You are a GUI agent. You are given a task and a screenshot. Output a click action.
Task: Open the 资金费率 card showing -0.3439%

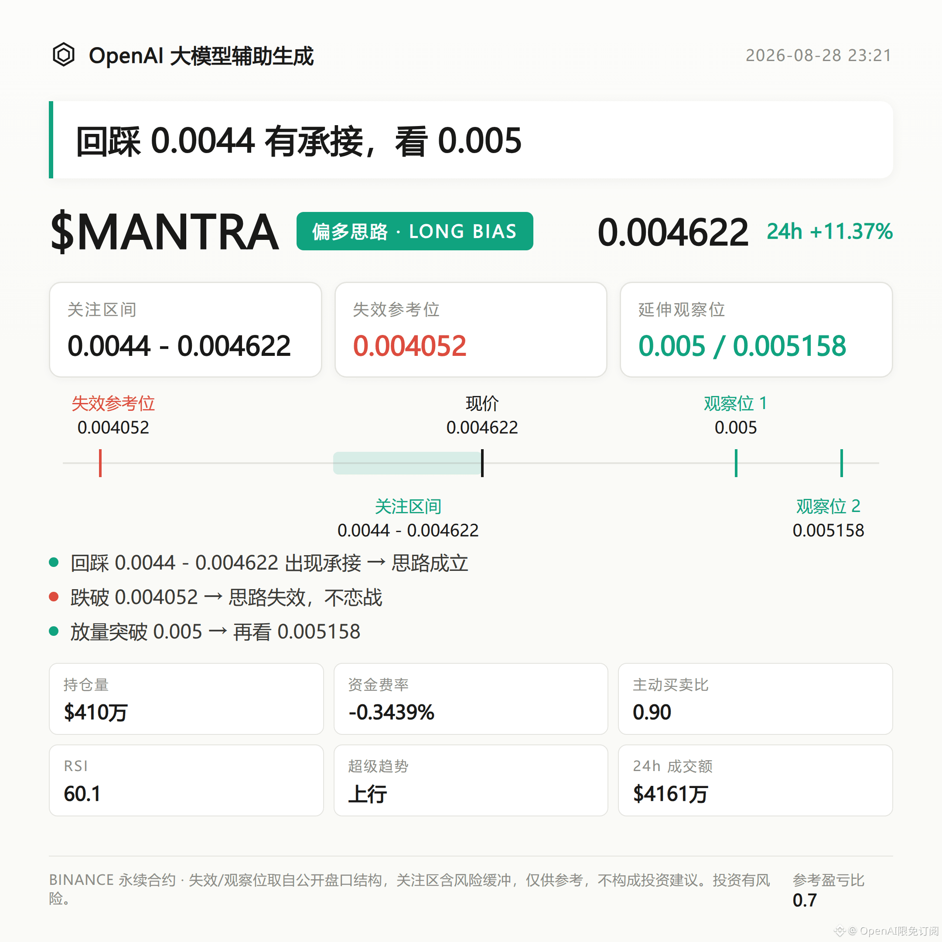point(471,699)
